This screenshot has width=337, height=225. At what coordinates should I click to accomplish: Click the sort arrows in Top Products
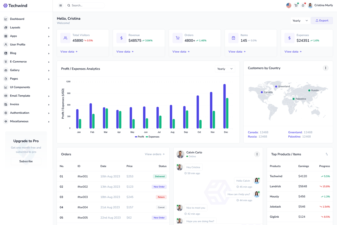(327, 154)
